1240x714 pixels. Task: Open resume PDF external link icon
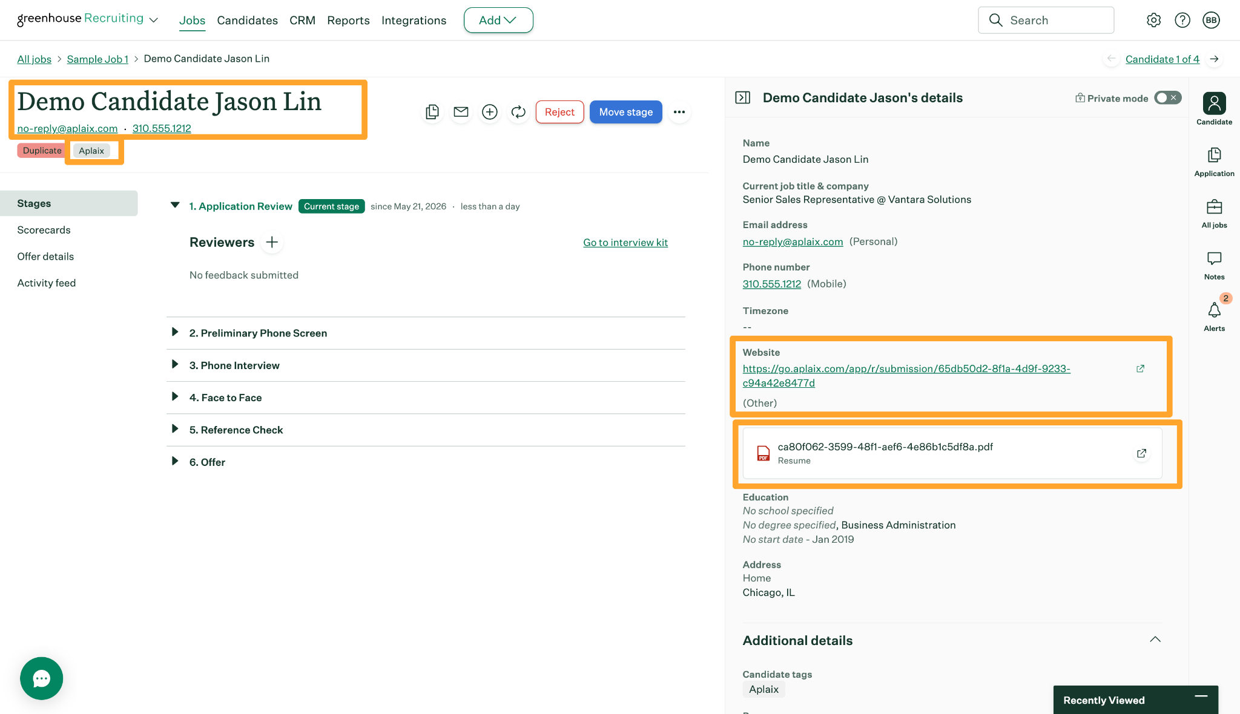(x=1141, y=453)
